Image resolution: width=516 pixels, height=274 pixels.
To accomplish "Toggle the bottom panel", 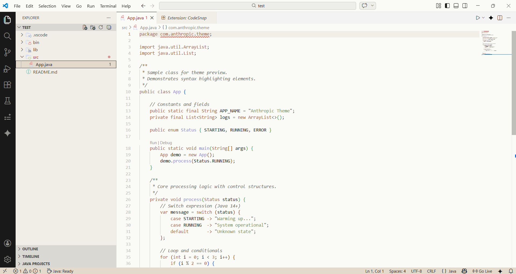I will [456, 6].
